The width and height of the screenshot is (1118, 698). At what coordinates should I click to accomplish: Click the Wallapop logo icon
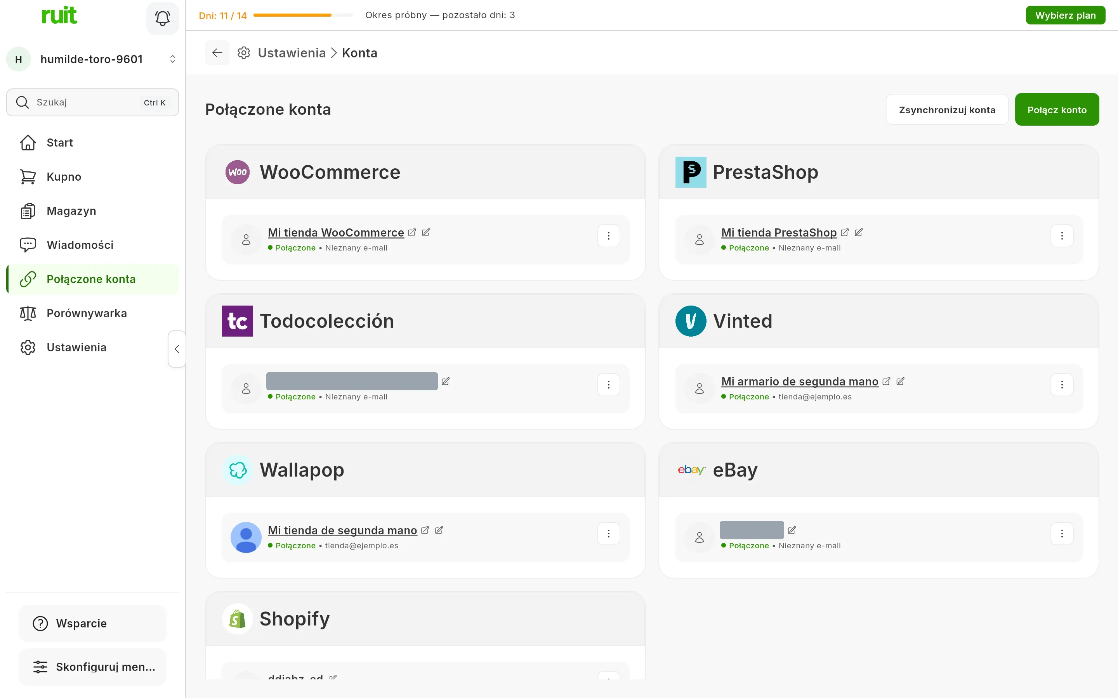click(x=238, y=470)
